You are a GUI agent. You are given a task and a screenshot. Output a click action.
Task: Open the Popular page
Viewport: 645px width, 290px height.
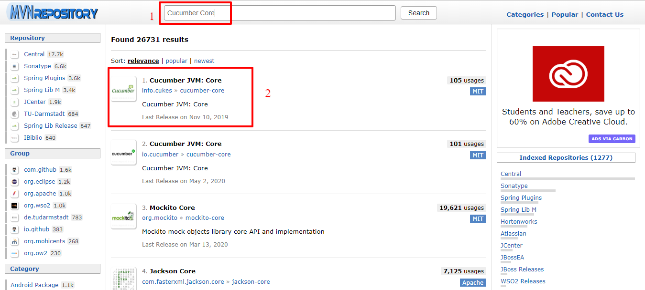(x=565, y=14)
